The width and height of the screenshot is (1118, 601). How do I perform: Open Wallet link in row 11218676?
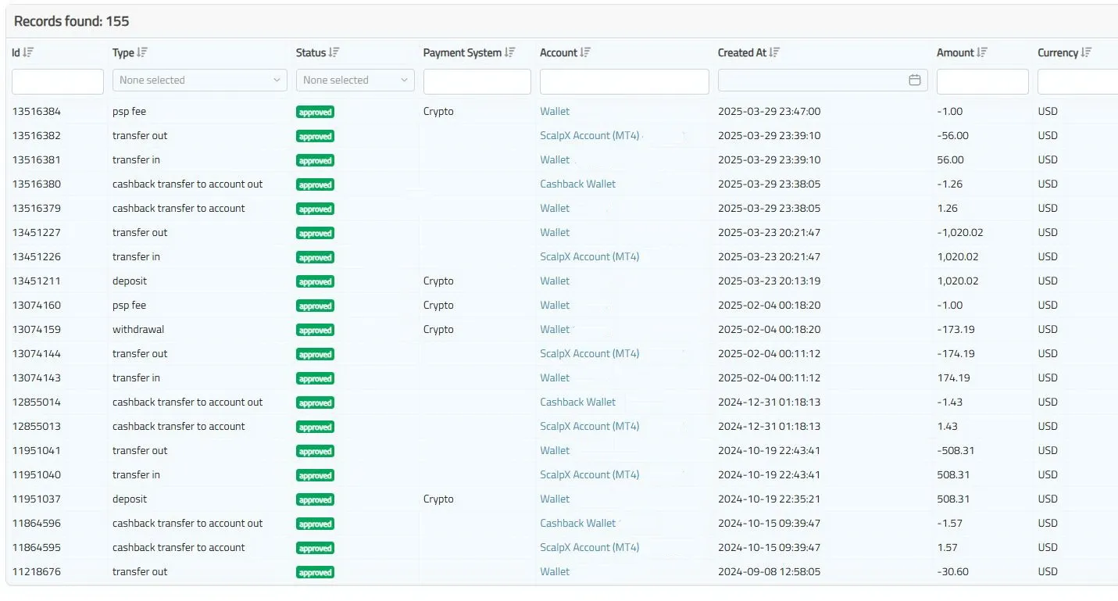pos(555,571)
